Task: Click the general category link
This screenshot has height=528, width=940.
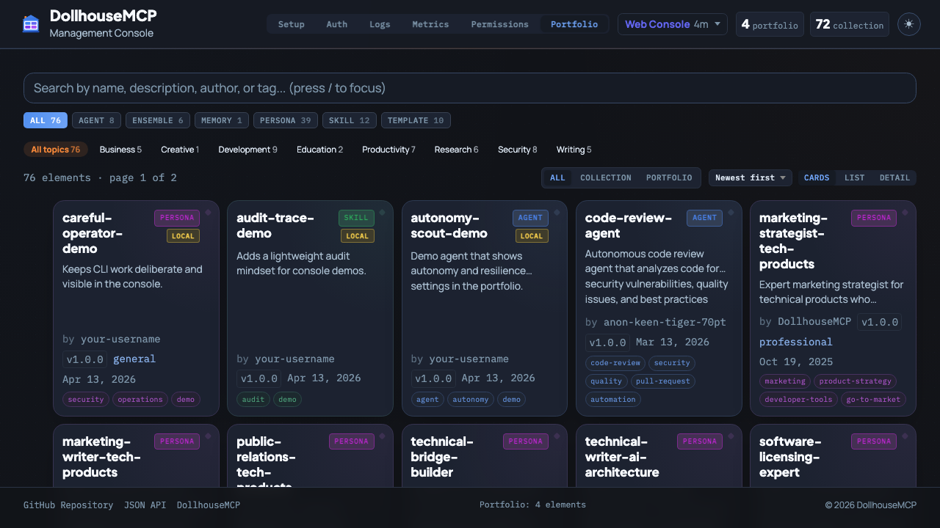Action: (x=134, y=359)
